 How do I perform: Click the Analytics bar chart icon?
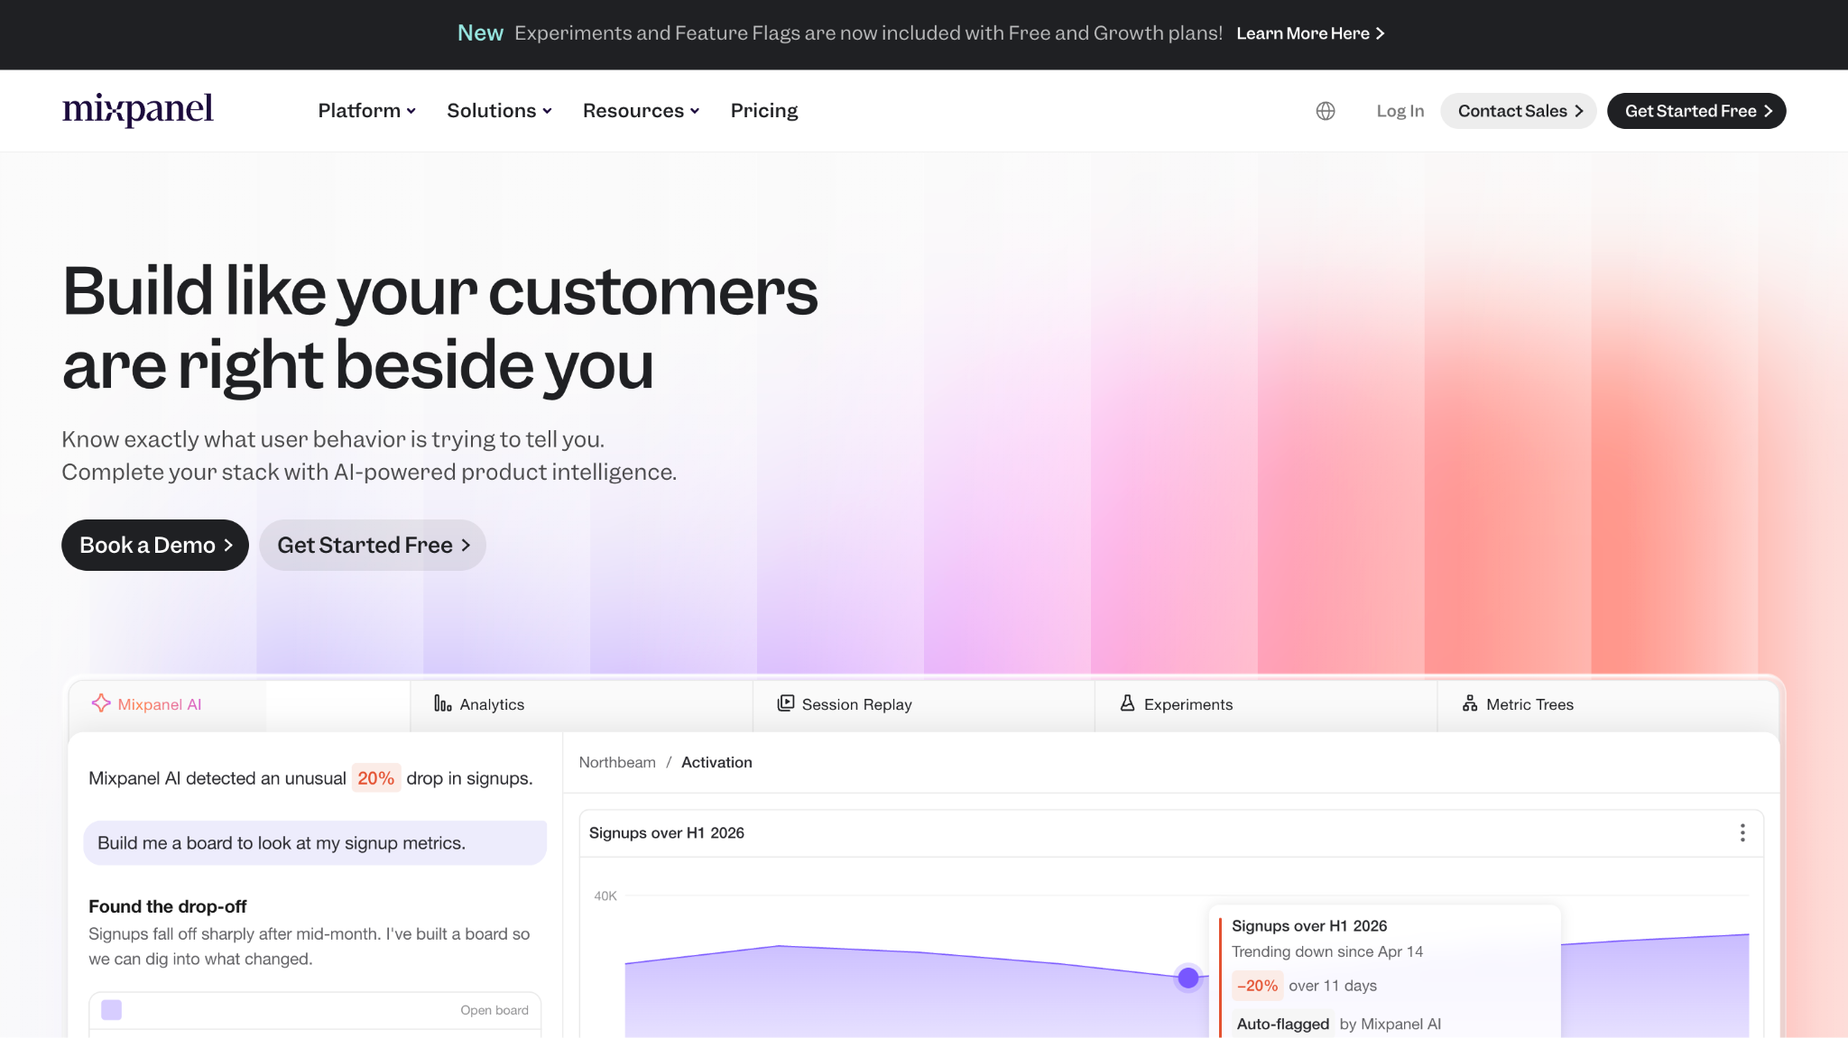[442, 703]
